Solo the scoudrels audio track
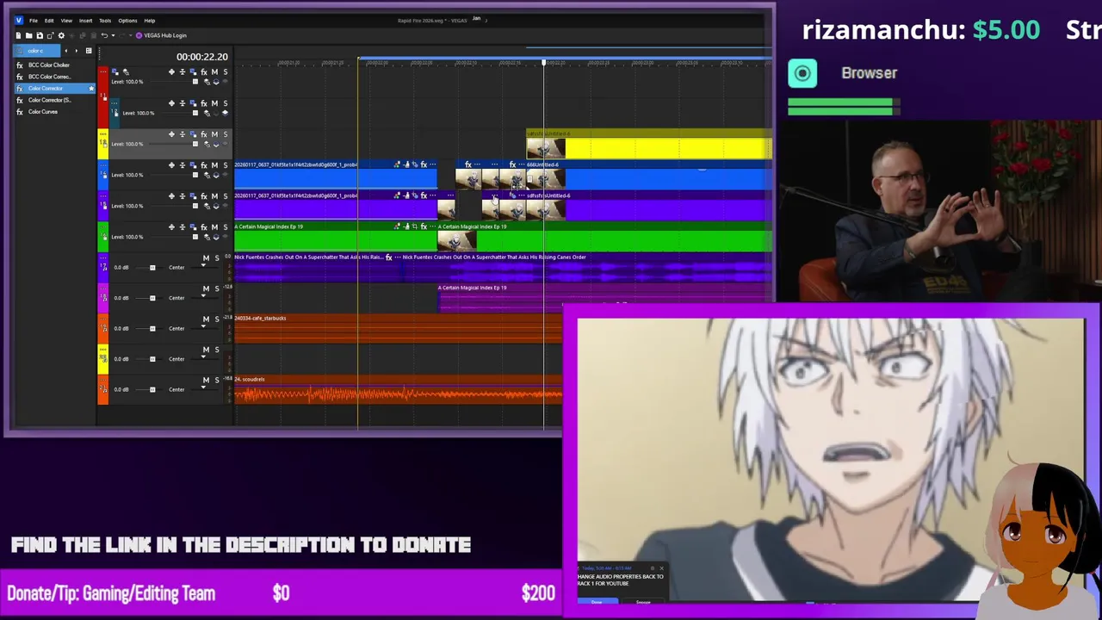 [216, 380]
